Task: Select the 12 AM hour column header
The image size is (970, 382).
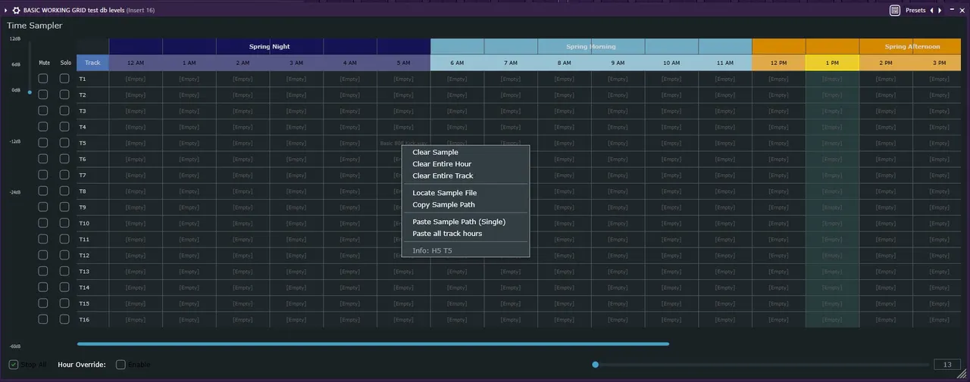Action: point(136,63)
